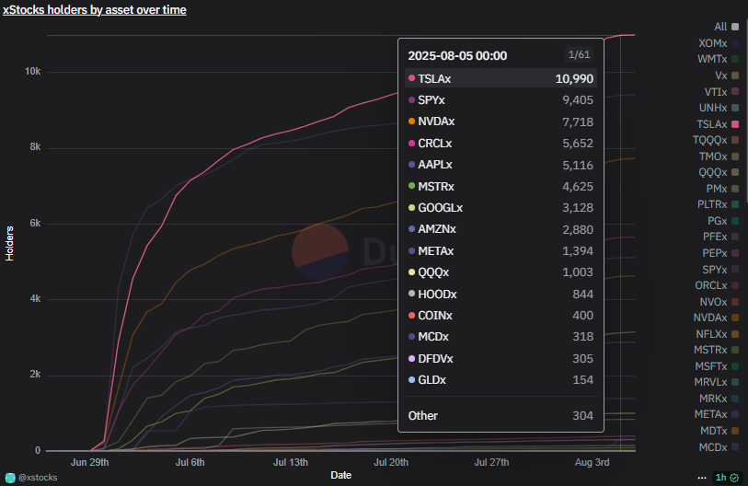Toggle the All legend entry
The image size is (748, 486).
(726, 27)
